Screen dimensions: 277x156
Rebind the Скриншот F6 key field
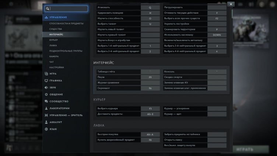[x=150, y=88]
